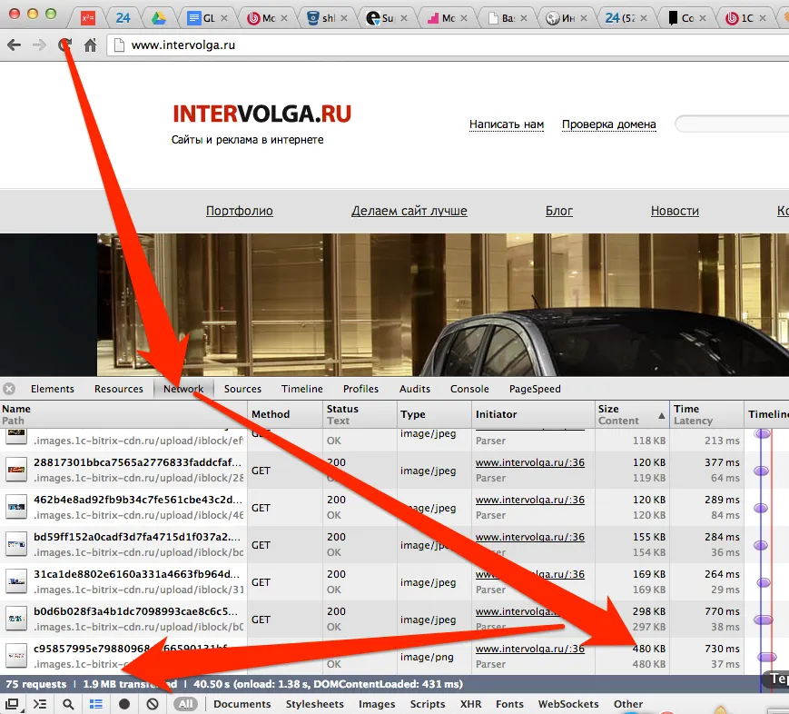
Task: Click thumbnail of 31ca1de8802e6160 request
Action: tap(16, 581)
